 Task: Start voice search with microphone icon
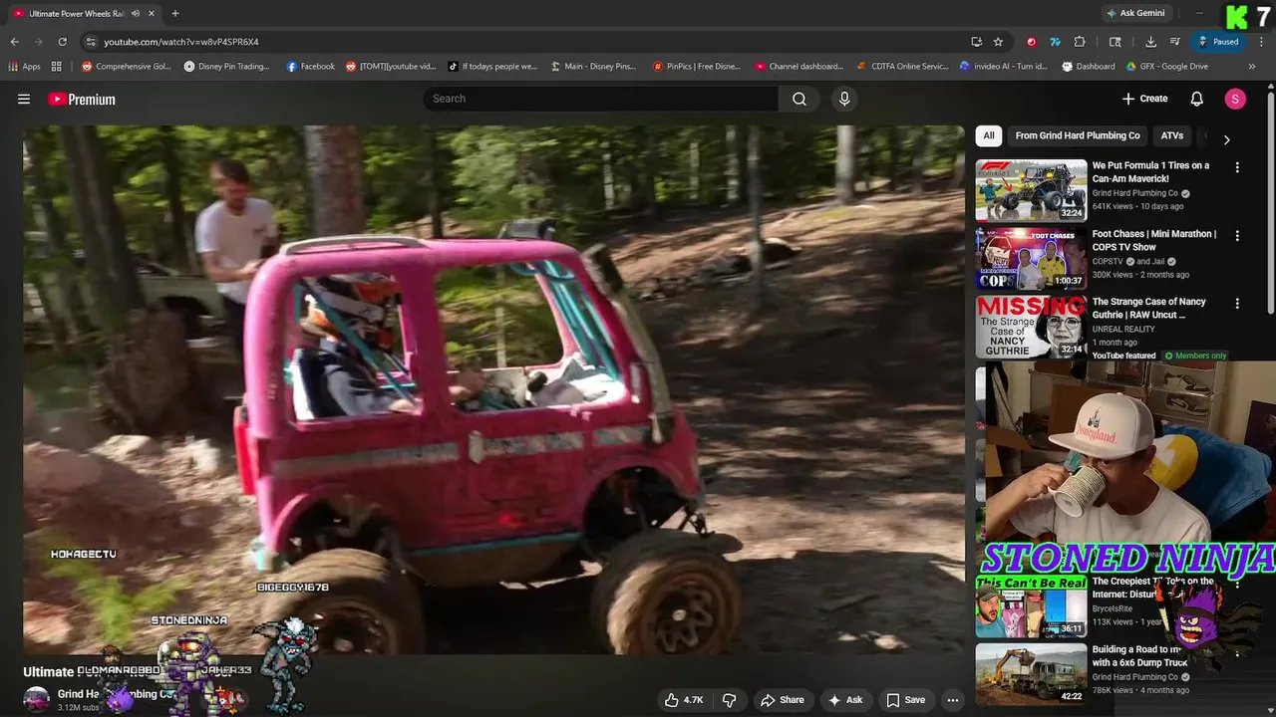(844, 99)
